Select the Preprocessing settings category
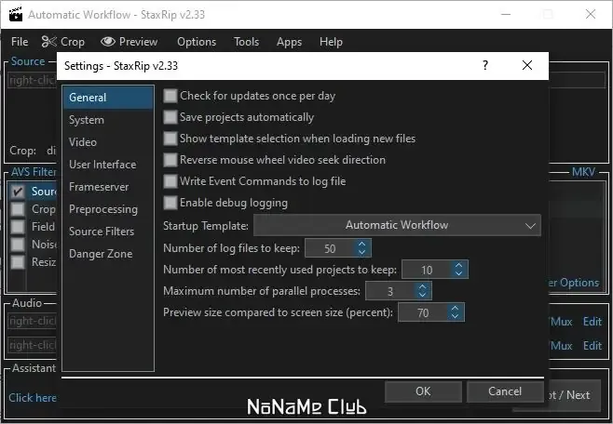This screenshot has height=424, width=613. [x=108, y=209]
